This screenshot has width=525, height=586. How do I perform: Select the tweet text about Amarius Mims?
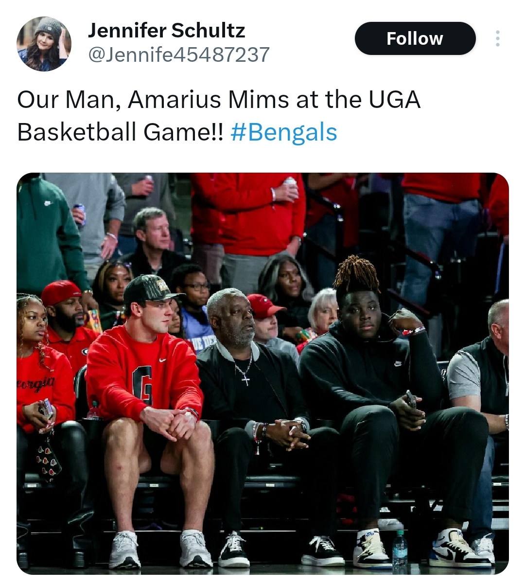click(x=219, y=116)
